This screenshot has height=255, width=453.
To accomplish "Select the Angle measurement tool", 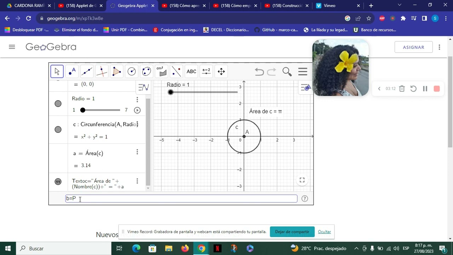I will [161, 72].
